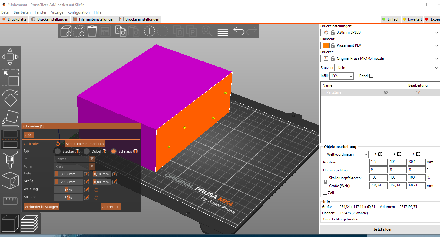Click the Part2teile processing settings icon
The image size is (440, 237).
(418, 93)
